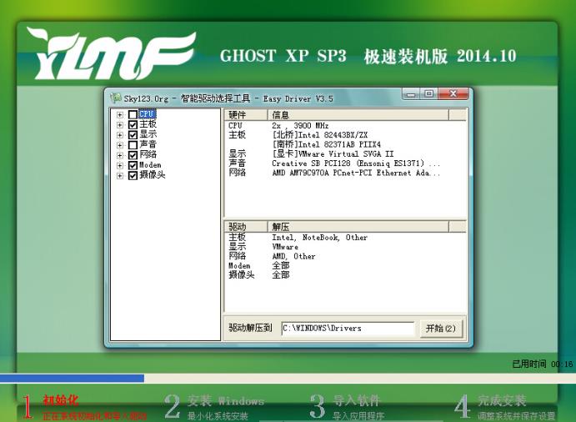576x422 pixels.
Task: Click the 驱动 column header
Action: pyautogui.click(x=245, y=227)
